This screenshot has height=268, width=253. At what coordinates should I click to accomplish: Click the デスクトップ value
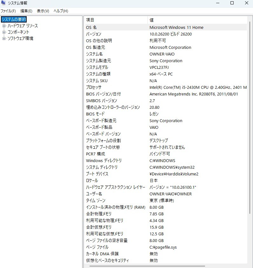(x=159, y=141)
